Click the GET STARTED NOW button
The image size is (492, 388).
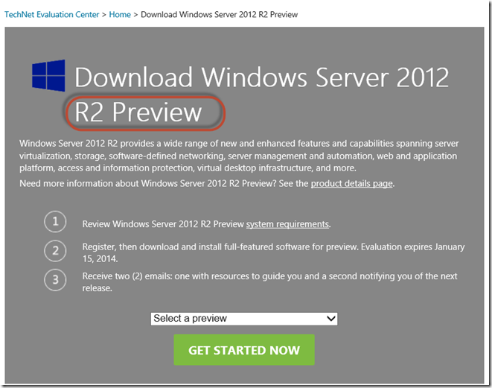[244, 350]
